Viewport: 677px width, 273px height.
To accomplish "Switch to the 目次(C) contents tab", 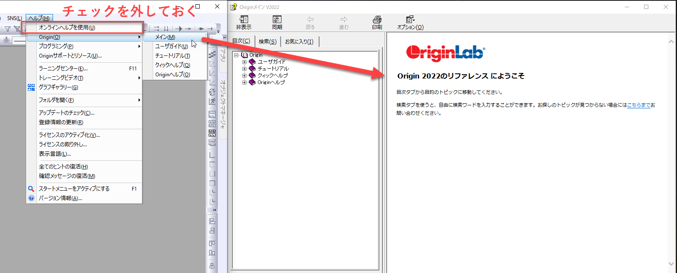I will click(241, 41).
